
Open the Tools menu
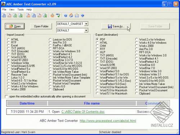click(x=21, y=9)
